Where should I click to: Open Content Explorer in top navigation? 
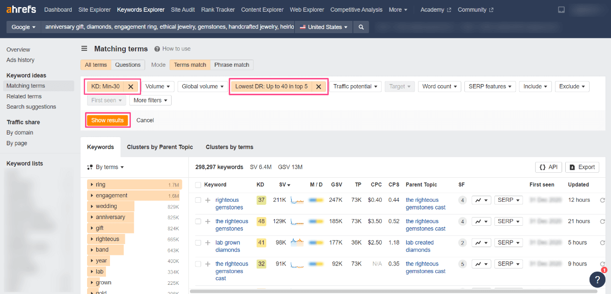click(262, 10)
